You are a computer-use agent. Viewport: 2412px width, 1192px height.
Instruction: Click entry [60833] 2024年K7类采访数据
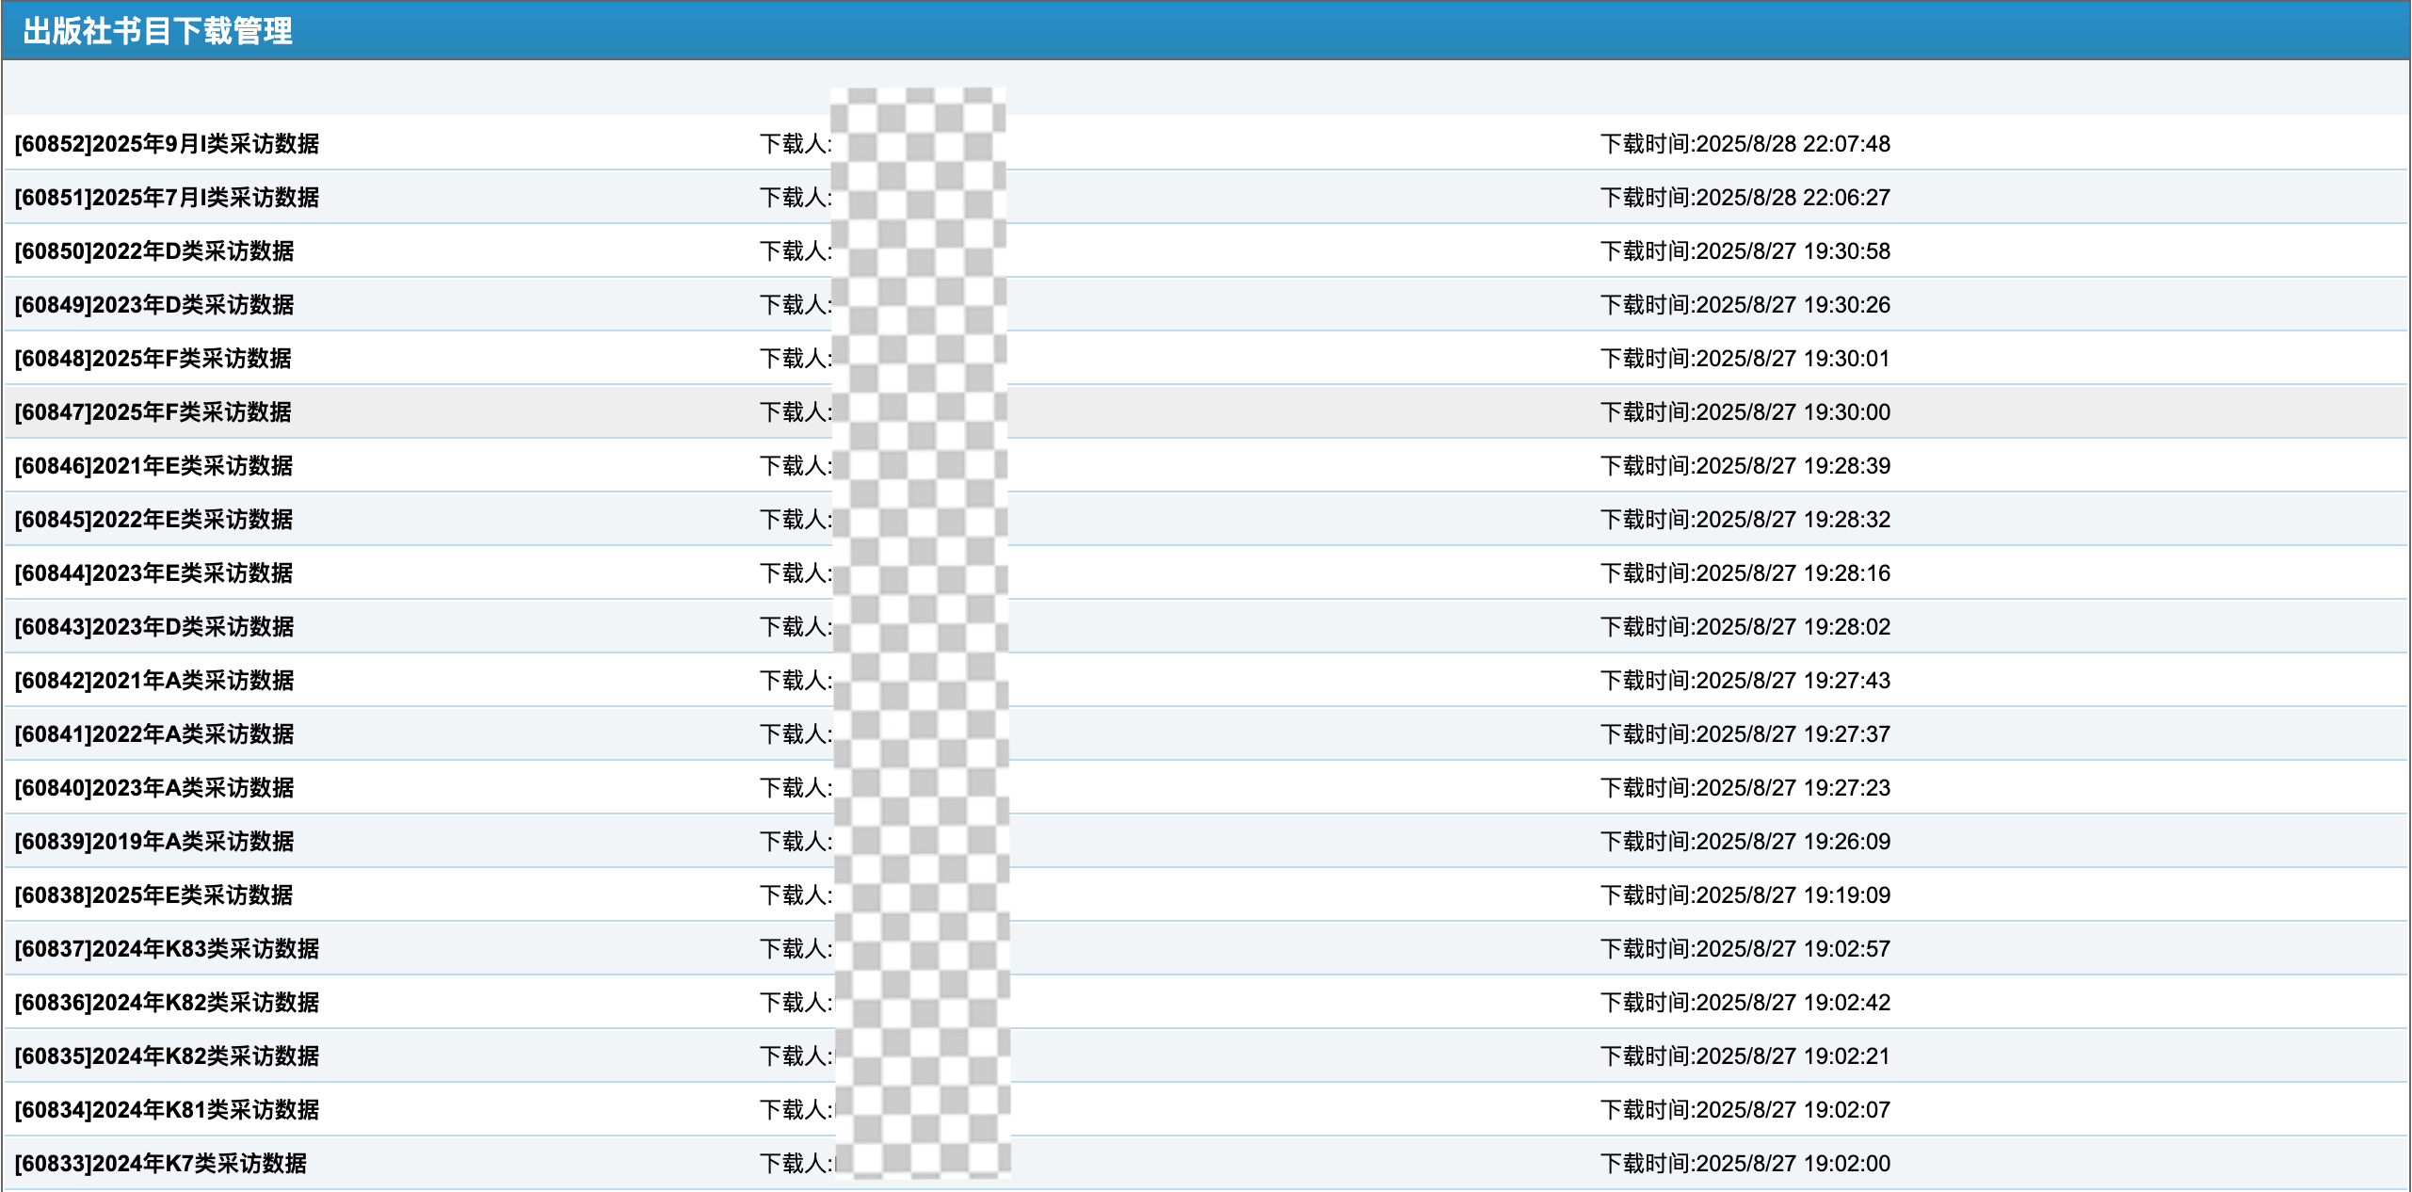tap(161, 1164)
